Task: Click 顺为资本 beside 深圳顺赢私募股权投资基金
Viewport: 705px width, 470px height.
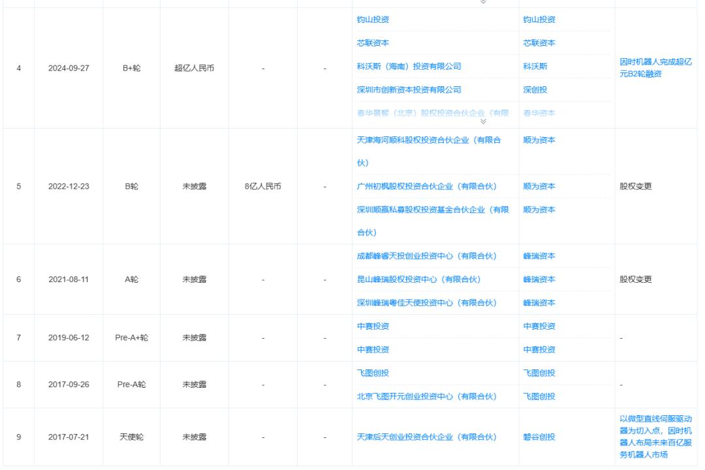Action: (x=539, y=210)
